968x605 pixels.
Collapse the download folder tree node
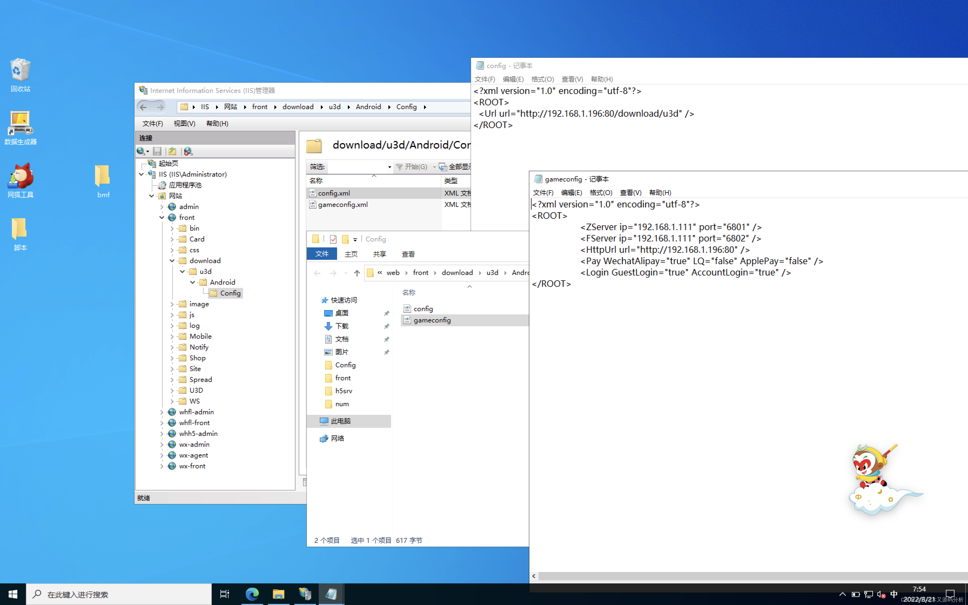[x=172, y=260]
